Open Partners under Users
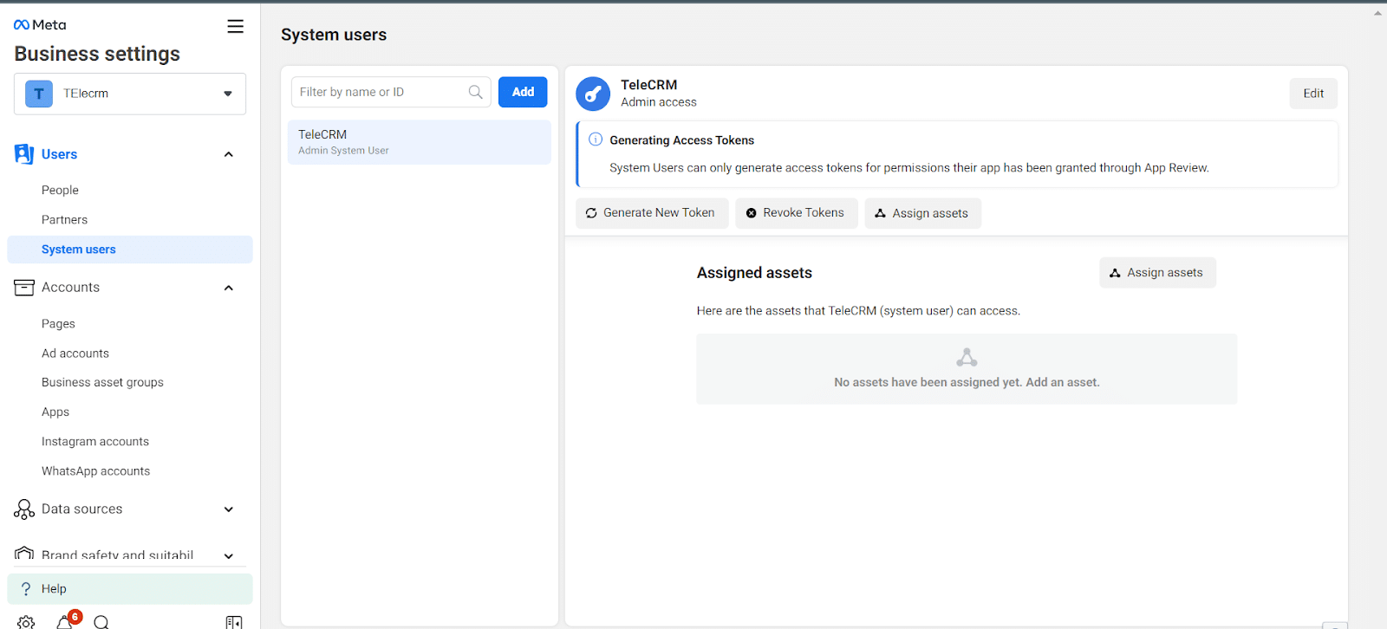Viewport: 1387px width, 629px height. 64,219
